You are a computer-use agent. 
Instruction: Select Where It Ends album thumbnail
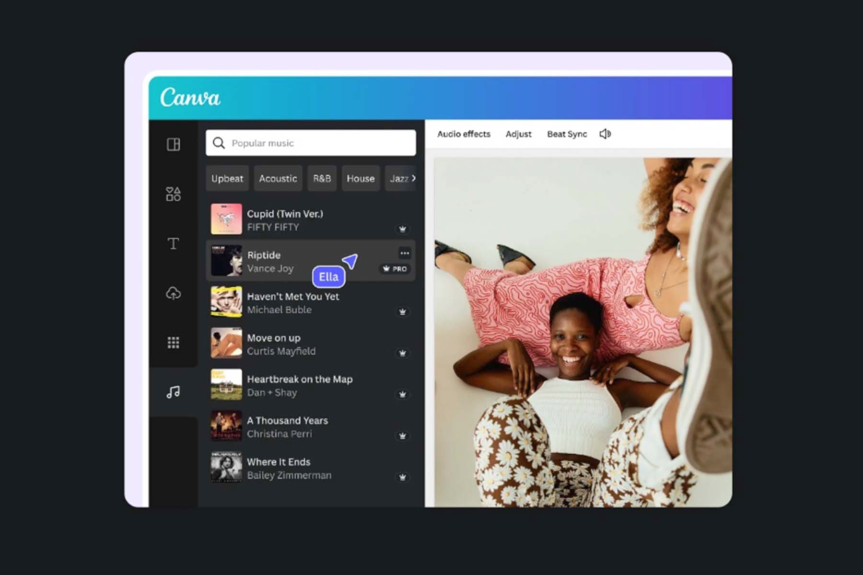[226, 467]
